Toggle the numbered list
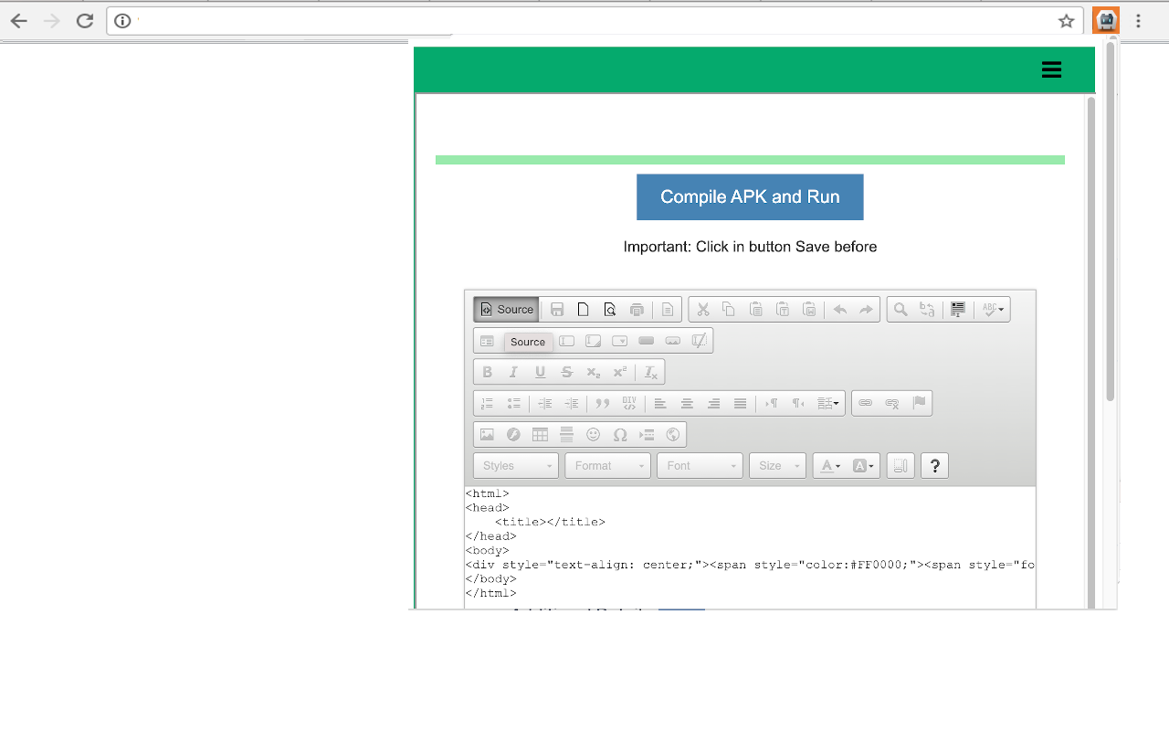Viewport: 1169px width, 731px height. 488,403
